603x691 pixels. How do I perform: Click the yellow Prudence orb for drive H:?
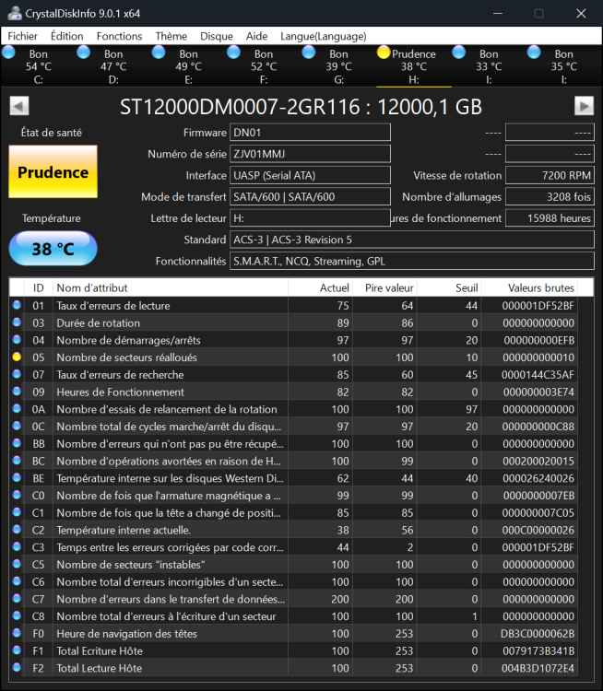(x=384, y=53)
